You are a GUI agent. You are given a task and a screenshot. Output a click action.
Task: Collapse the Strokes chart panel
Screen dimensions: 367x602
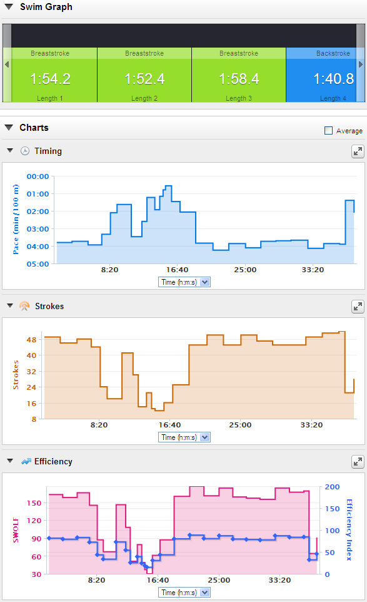(10, 305)
